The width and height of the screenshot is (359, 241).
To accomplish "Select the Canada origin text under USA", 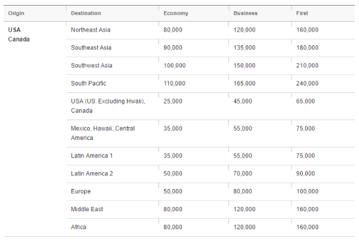I will coord(19,39).
